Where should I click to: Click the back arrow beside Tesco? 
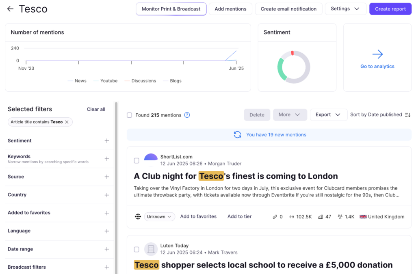coord(10,9)
